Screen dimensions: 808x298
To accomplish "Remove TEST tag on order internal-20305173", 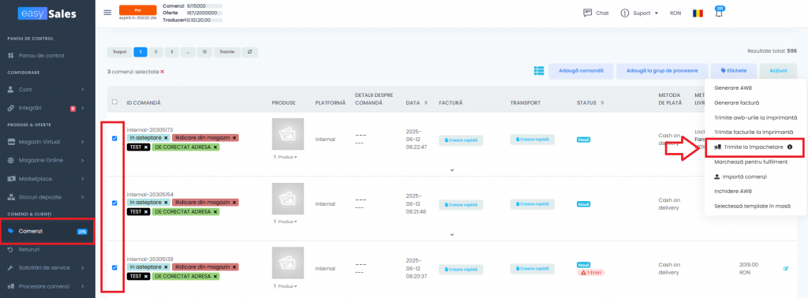I will [146, 147].
